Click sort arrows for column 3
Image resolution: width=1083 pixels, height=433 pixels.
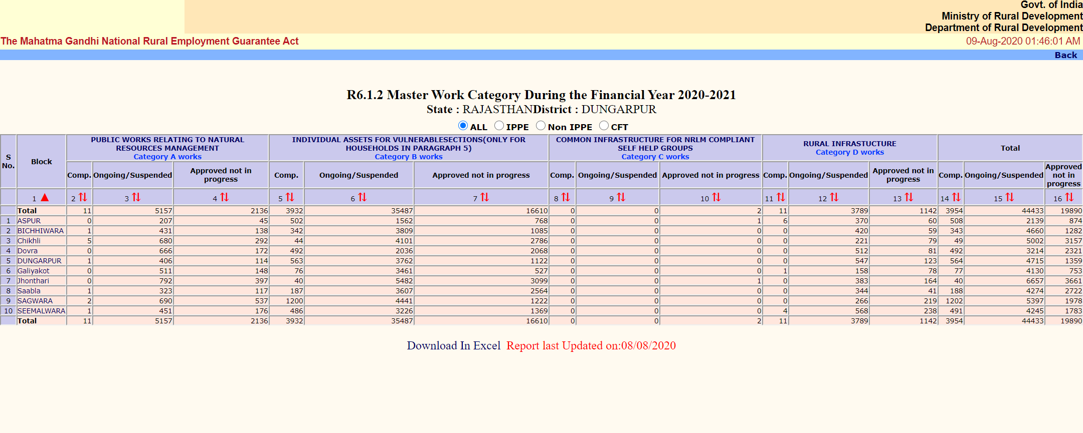click(136, 198)
